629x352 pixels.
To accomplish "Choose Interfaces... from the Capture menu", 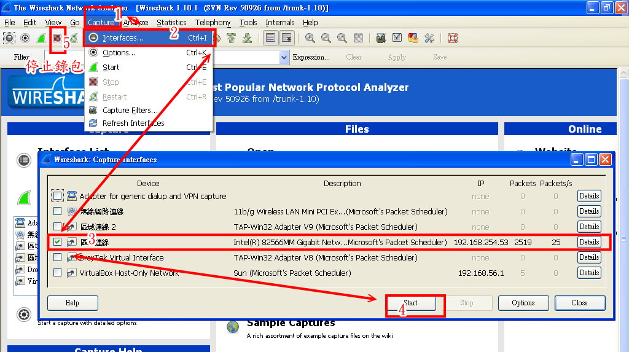I will (123, 38).
